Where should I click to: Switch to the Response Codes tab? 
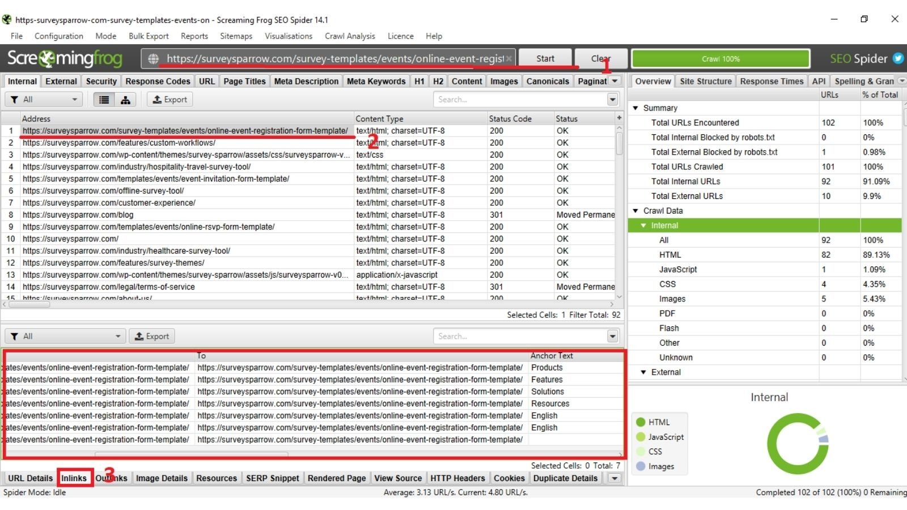click(x=158, y=81)
